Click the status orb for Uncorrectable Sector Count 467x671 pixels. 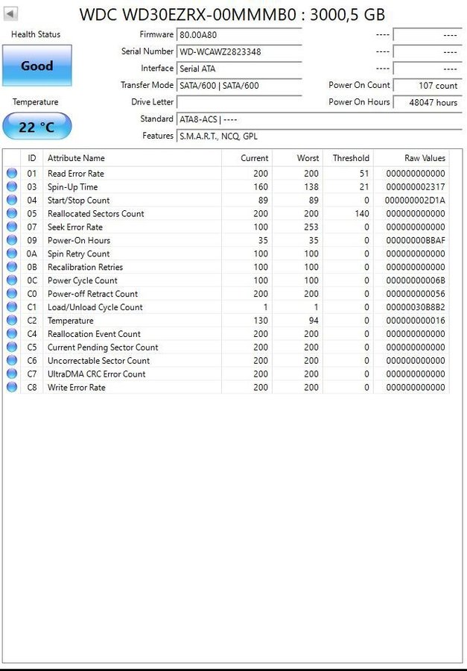coord(12,360)
